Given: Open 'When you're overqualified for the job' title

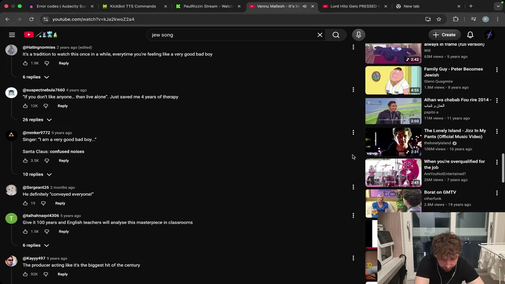Looking at the screenshot, I should click(454, 164).
